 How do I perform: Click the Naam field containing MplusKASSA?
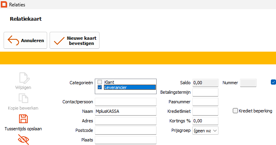[x=126, y=111]
